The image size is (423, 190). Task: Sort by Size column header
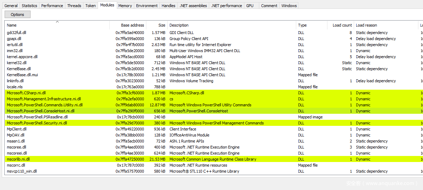[162, 25]
